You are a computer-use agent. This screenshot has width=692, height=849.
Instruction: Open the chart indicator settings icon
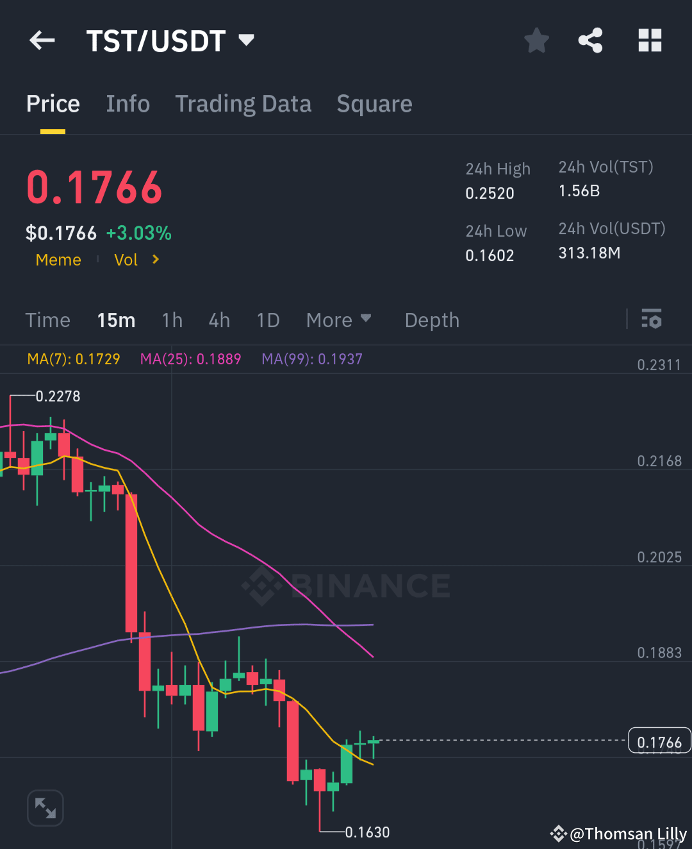point(651,319)
